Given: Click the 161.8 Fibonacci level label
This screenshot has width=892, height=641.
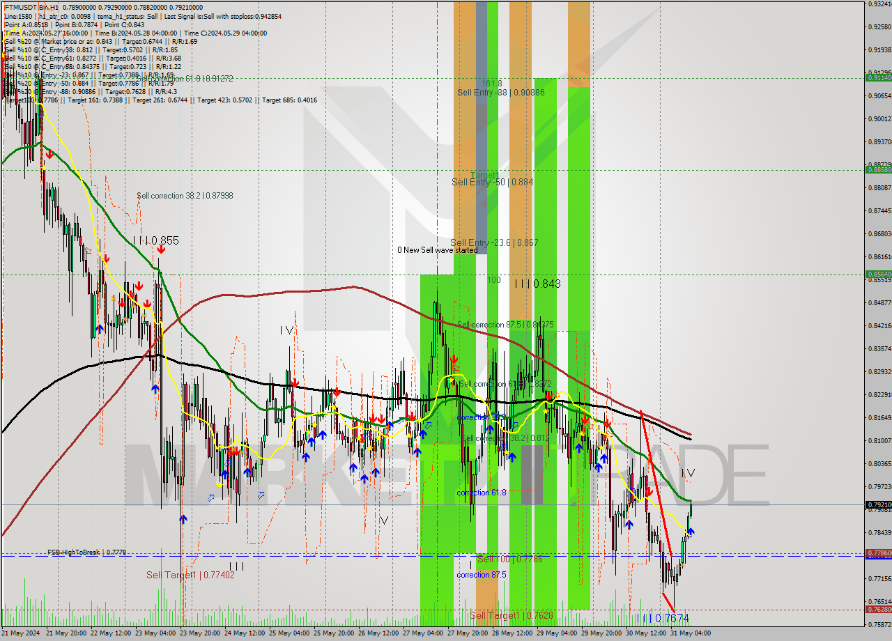Looking at the screenshot, I should click(x=491, y=83).
